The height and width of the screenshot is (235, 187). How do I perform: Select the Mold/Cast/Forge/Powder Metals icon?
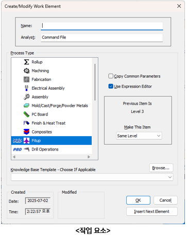point(26,106)
